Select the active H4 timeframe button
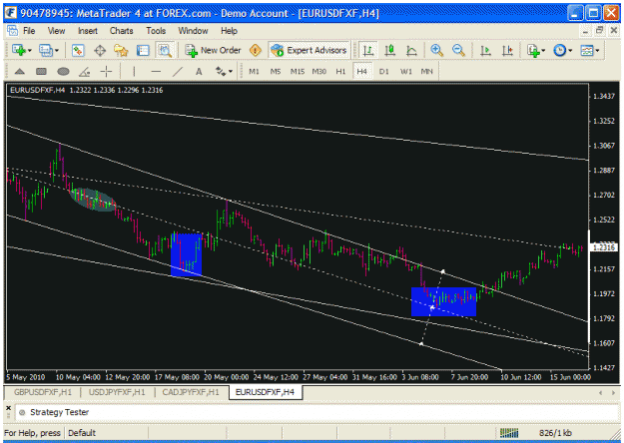Image resolution: width=624 pixels, height=443 pixels. pyautogui.click(x=362, y=72)
